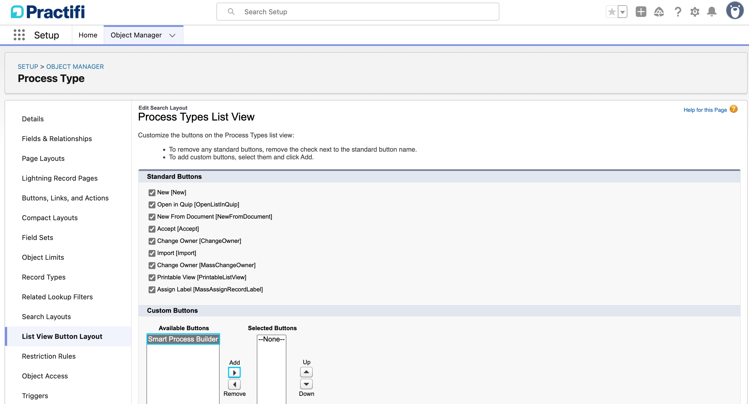Viewport: 749px width, 404px height.
Task: Uncheck Change Owner [ChangeOwner] checkbox
Action: click(152, 241)
